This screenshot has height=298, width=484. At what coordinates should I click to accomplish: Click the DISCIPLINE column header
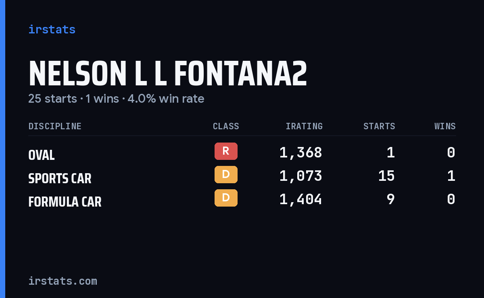tap(55, 126)
